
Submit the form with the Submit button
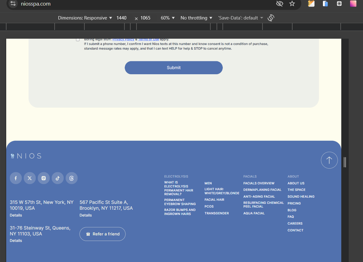pyautogui.click(x=174, y=68)
